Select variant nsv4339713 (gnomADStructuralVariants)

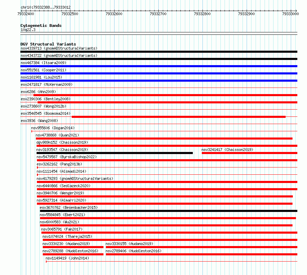tap(59, 48)
